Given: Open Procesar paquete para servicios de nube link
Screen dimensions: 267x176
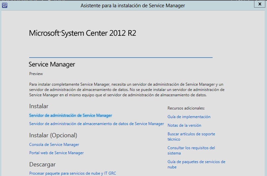Looking at the screenshot, I should point(72,173).
